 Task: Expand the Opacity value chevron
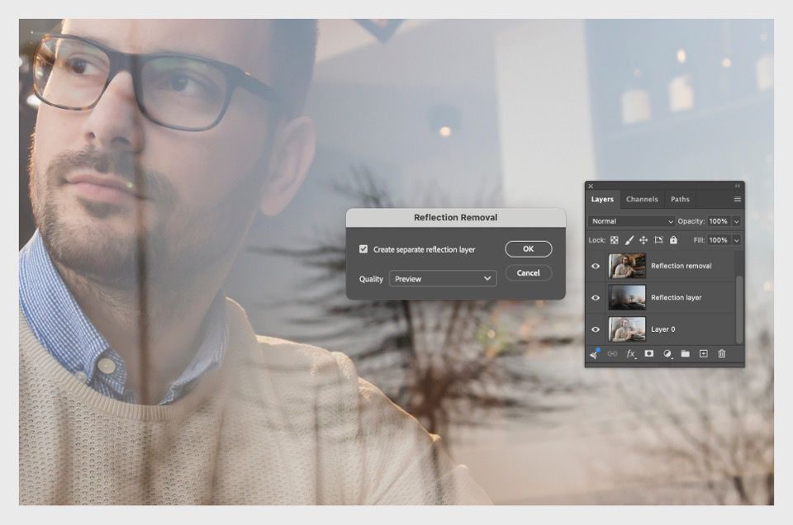pos(736,221)
